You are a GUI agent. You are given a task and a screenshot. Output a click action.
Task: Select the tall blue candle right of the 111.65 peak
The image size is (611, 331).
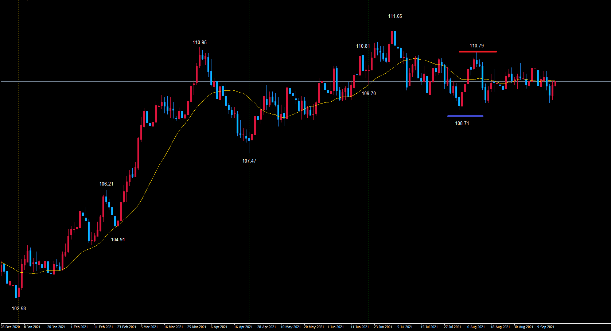406,72
